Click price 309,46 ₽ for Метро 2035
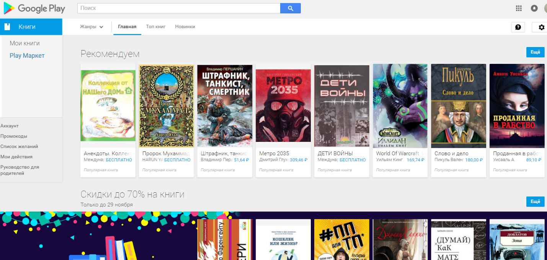547x260 pixels. click(x=299, y=160)
